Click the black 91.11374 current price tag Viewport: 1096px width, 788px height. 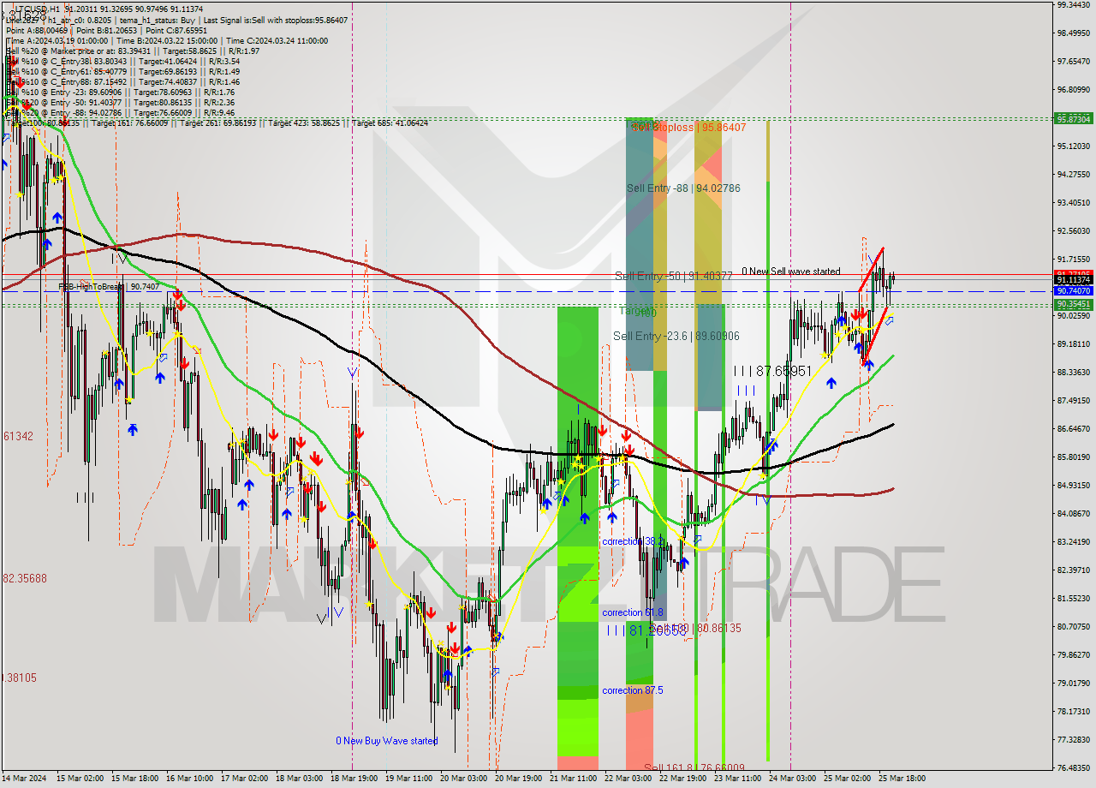coord(1074,280)
